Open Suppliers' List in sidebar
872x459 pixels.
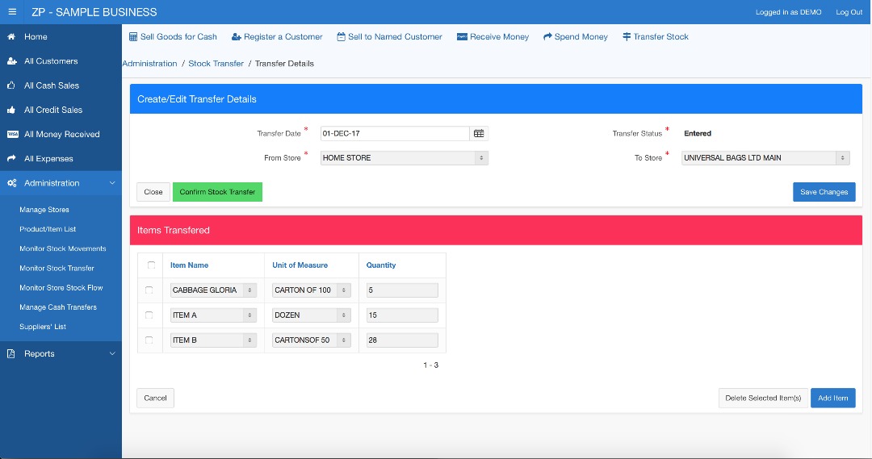point(43,326)
